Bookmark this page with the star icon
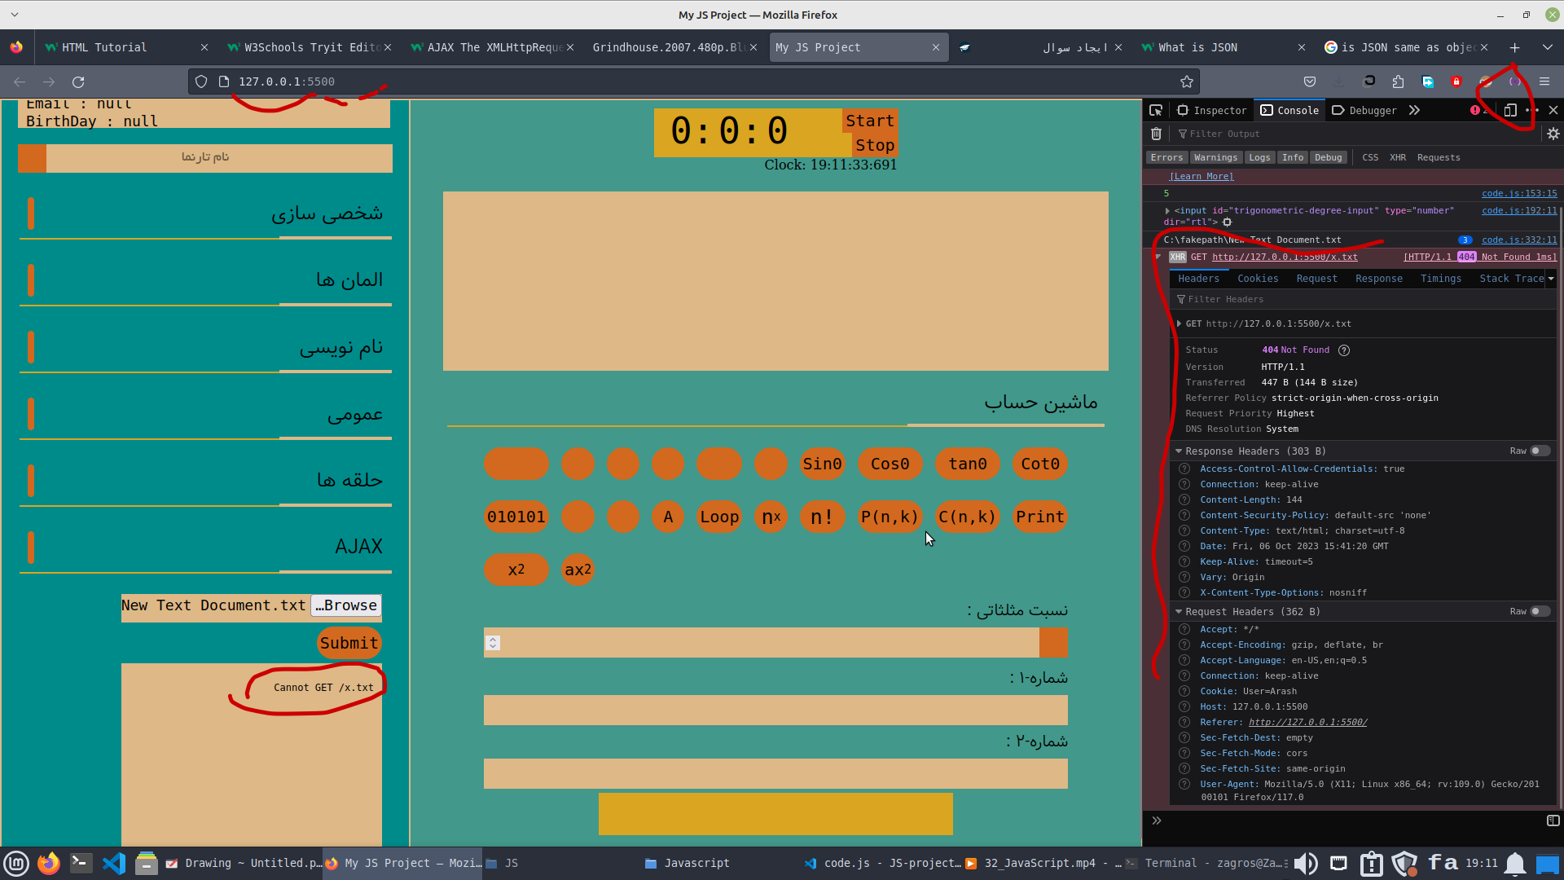The height and width of the screenshot is (880, 1564). (1186, 81)
